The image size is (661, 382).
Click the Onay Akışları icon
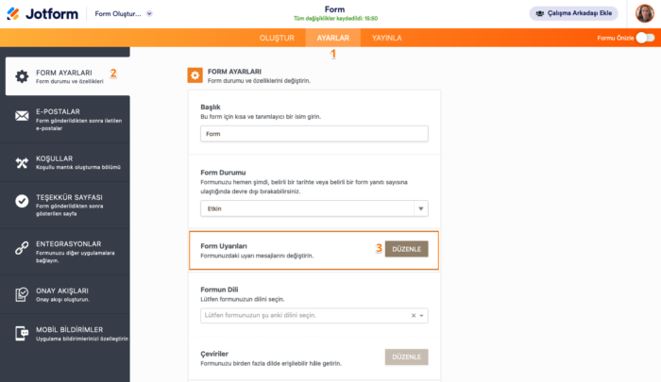pyautogui.click(x=22, y=294)
